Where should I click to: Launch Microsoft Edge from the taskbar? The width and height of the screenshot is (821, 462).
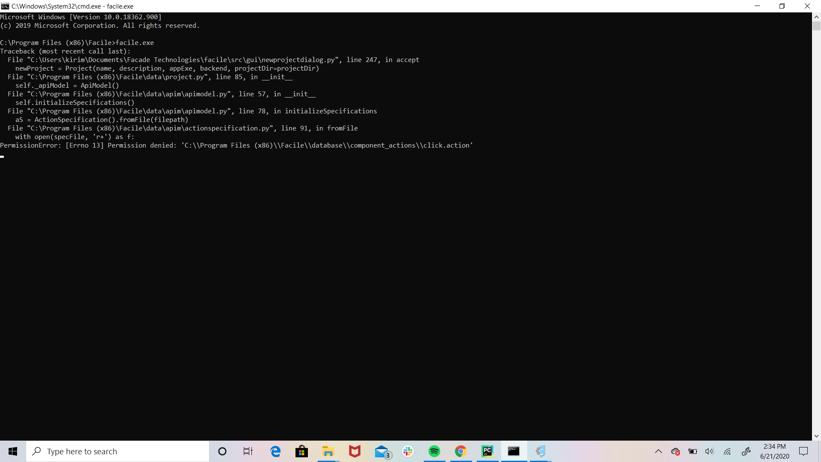tap(275, 451)
